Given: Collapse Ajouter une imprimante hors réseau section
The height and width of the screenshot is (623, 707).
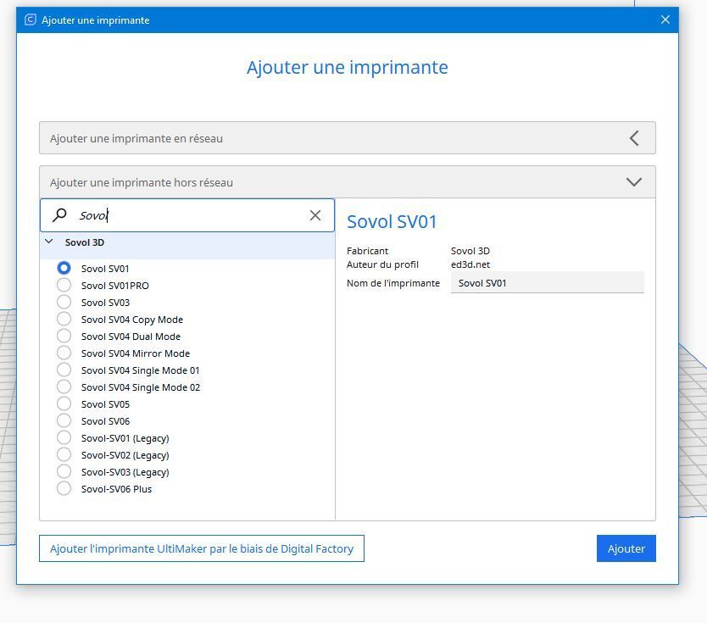Looking at the screenshot, I should [348, 182].
